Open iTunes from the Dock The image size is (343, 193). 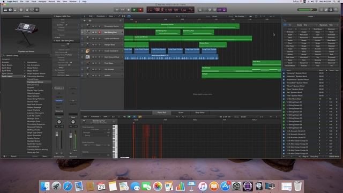point(203,187)
